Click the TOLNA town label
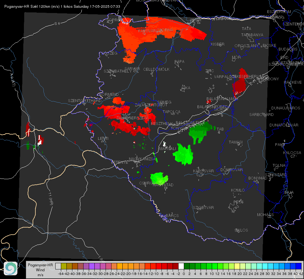Image resolution: width=304 pixels, height=279 pixels. click(279, 166)
